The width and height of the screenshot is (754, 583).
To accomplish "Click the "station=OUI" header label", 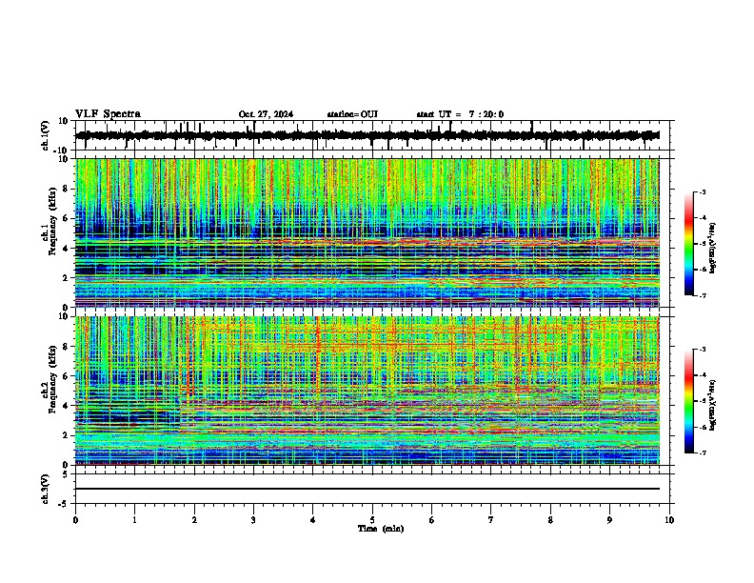I will (x=352, y=114).
